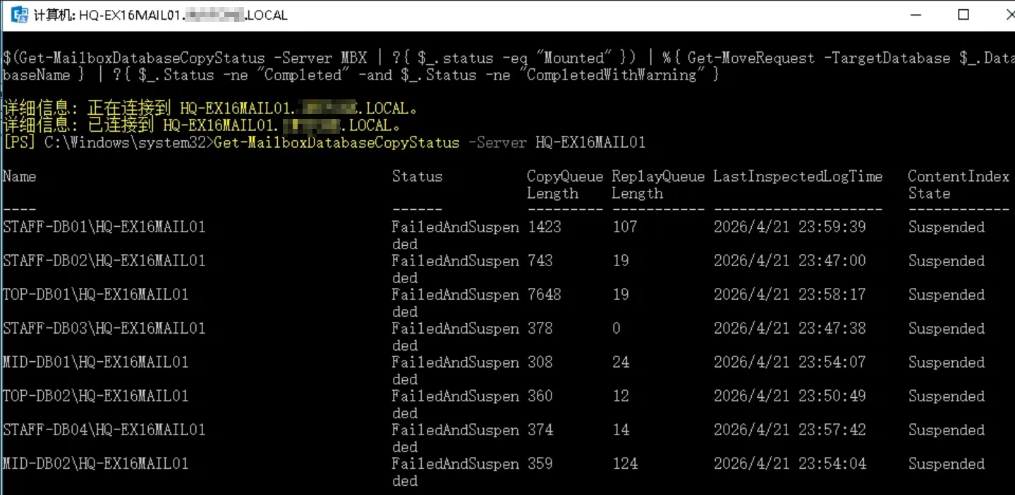1015x495 pixels.
Task: Click the [PS] C:\Windows\system32> prompt
Action: point(108,143)
